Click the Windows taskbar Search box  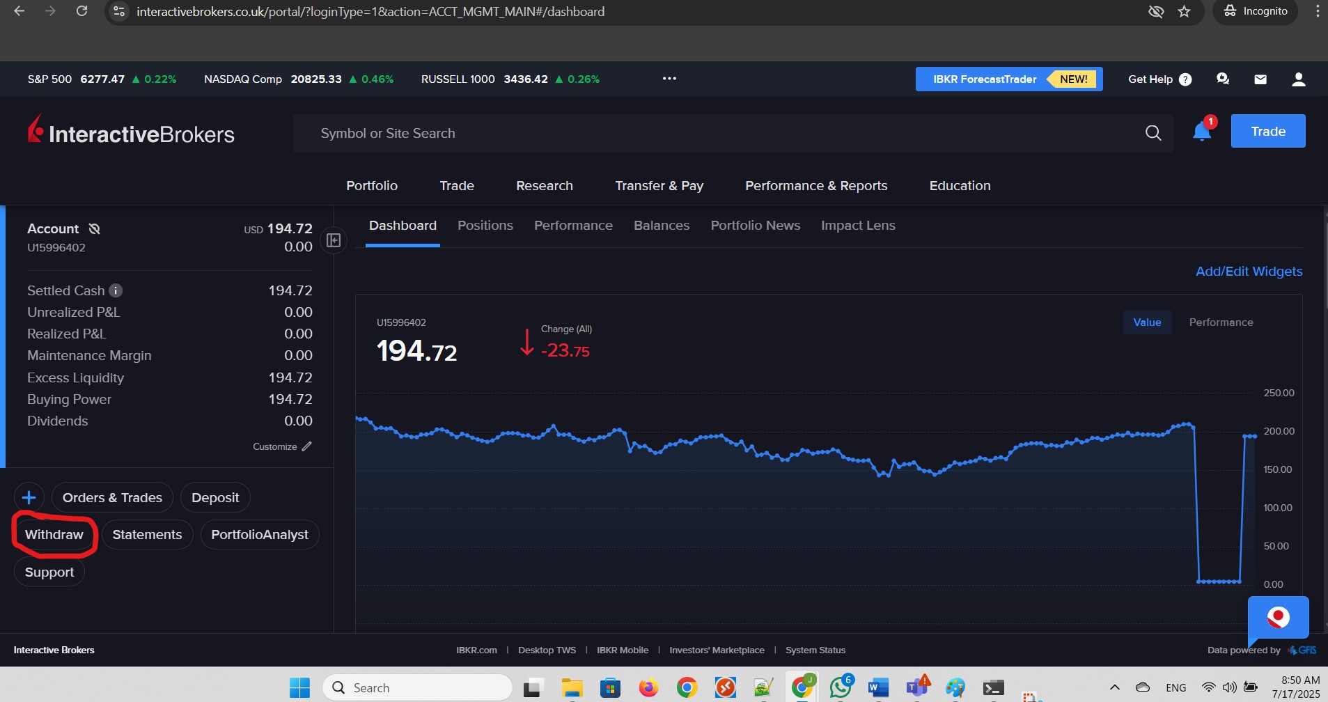417,688
